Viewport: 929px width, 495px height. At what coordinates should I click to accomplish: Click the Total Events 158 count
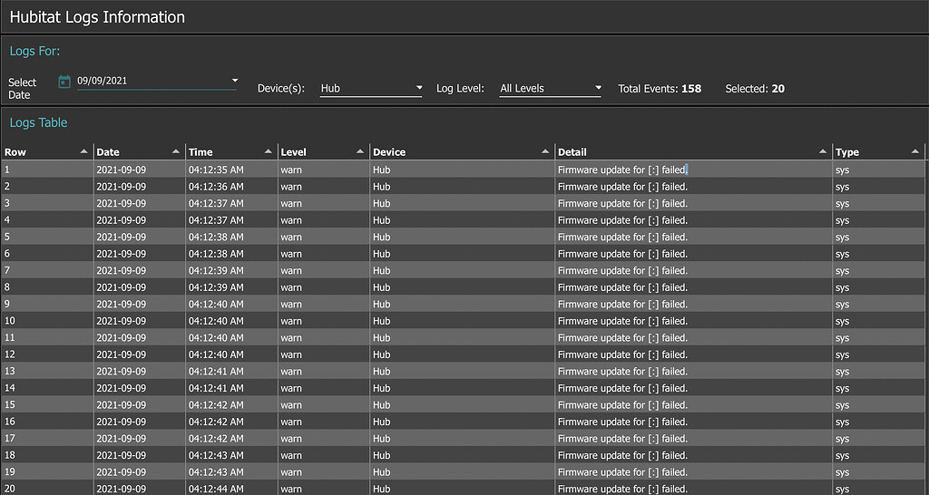point(660,89)
